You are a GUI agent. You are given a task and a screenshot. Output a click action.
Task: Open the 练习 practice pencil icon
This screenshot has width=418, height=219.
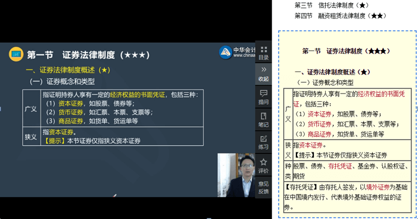pyautogui.click(x=263, y=142)
